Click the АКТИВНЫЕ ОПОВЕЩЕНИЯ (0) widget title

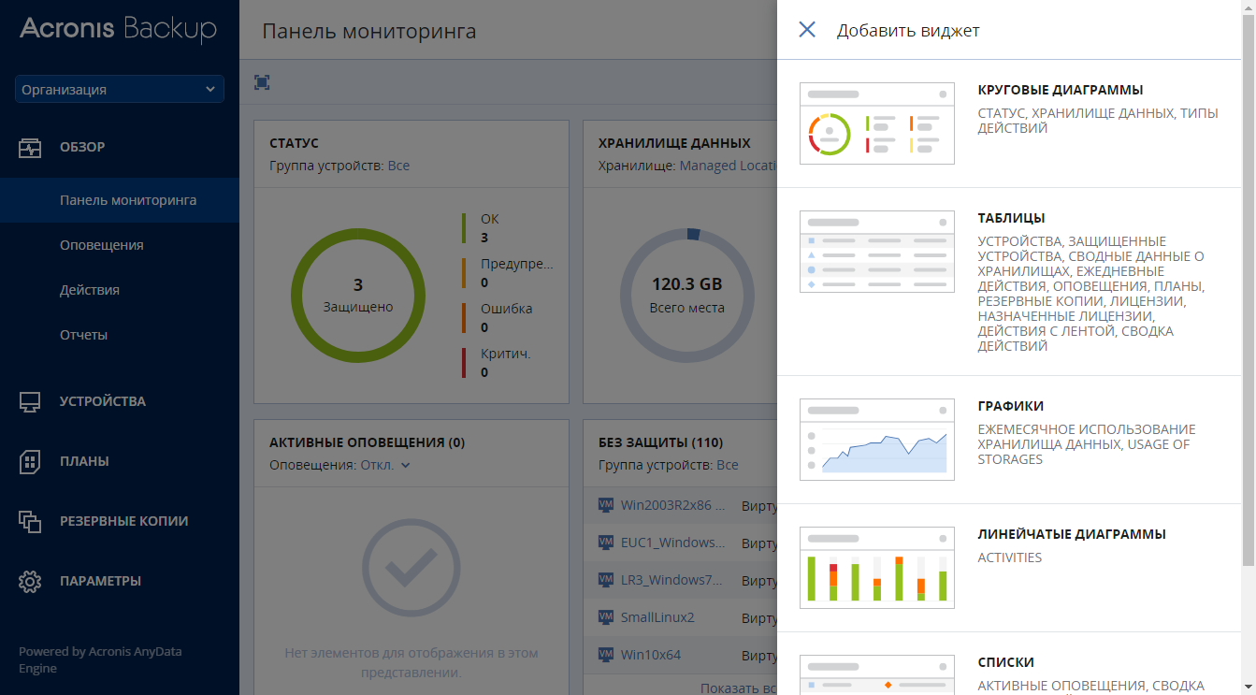click(x=368, y=442)
